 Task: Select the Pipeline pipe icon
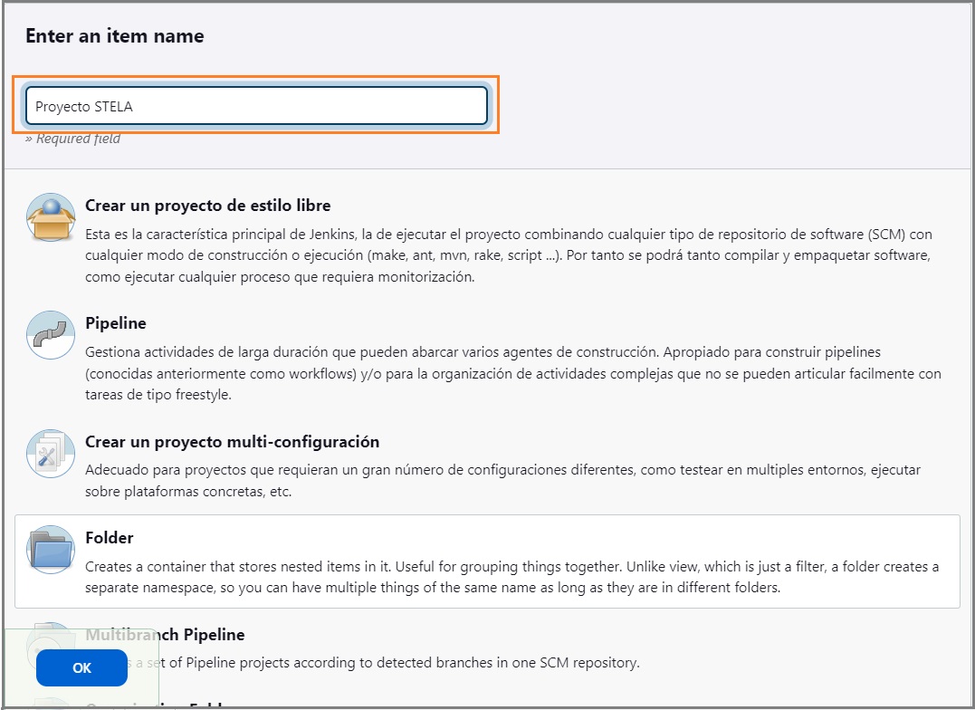tap(51, 335)
